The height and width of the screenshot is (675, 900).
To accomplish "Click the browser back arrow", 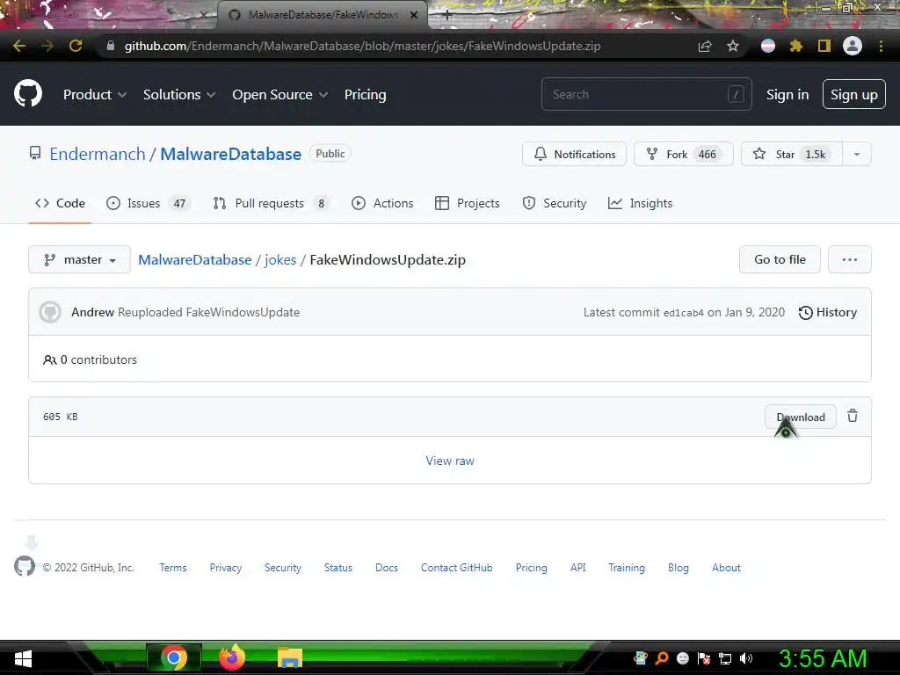I will 19,46.
